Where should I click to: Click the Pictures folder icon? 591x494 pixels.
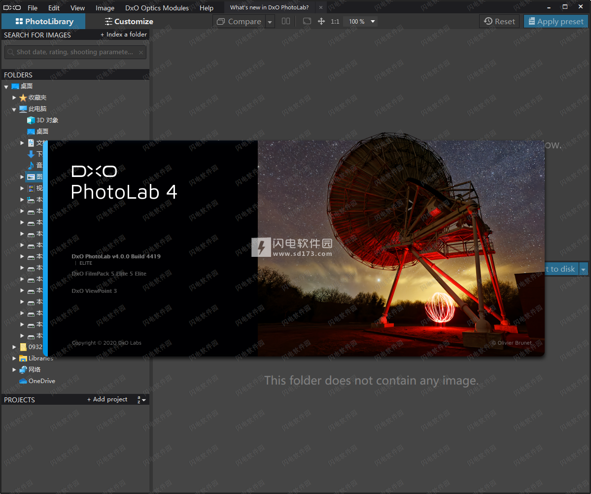pos(31,177)
